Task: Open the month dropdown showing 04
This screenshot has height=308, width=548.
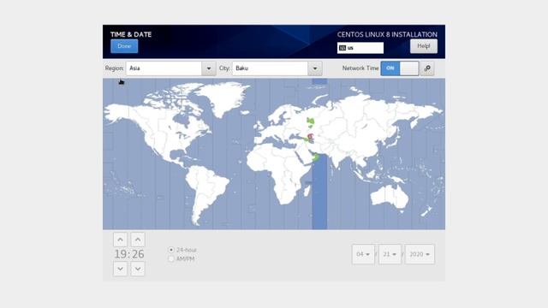Action: [x=363, y=254]
